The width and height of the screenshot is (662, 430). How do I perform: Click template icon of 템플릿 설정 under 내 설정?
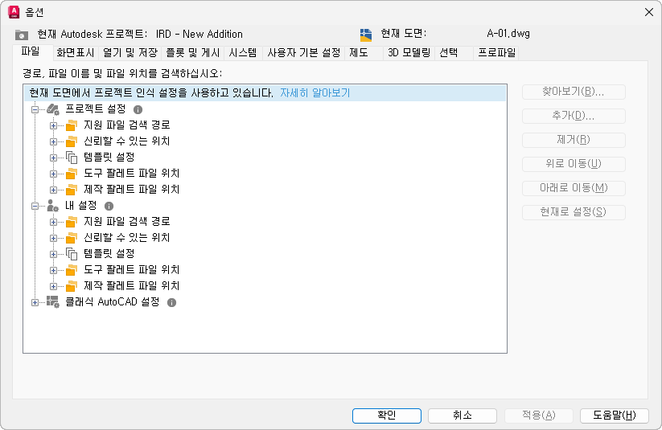tap(72, 254)
